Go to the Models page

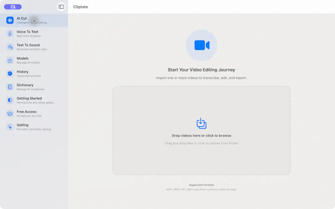[34, 60]
